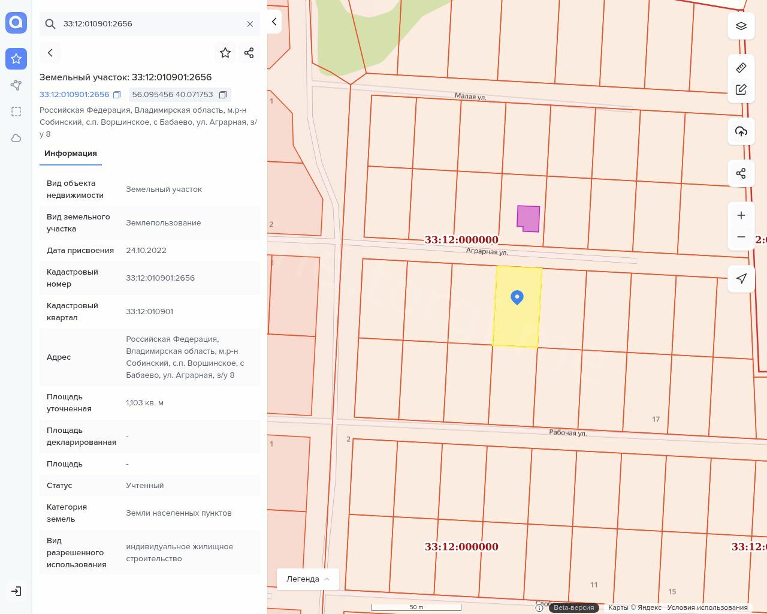The image size is (767, 614).
Task: Zoom in the map with plus
Action: [x=741, y=215]
